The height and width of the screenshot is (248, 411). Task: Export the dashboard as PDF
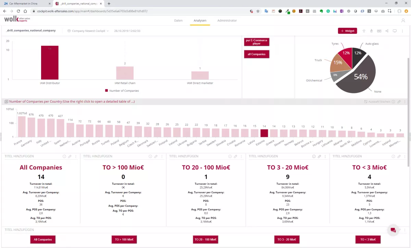[379, 31]
